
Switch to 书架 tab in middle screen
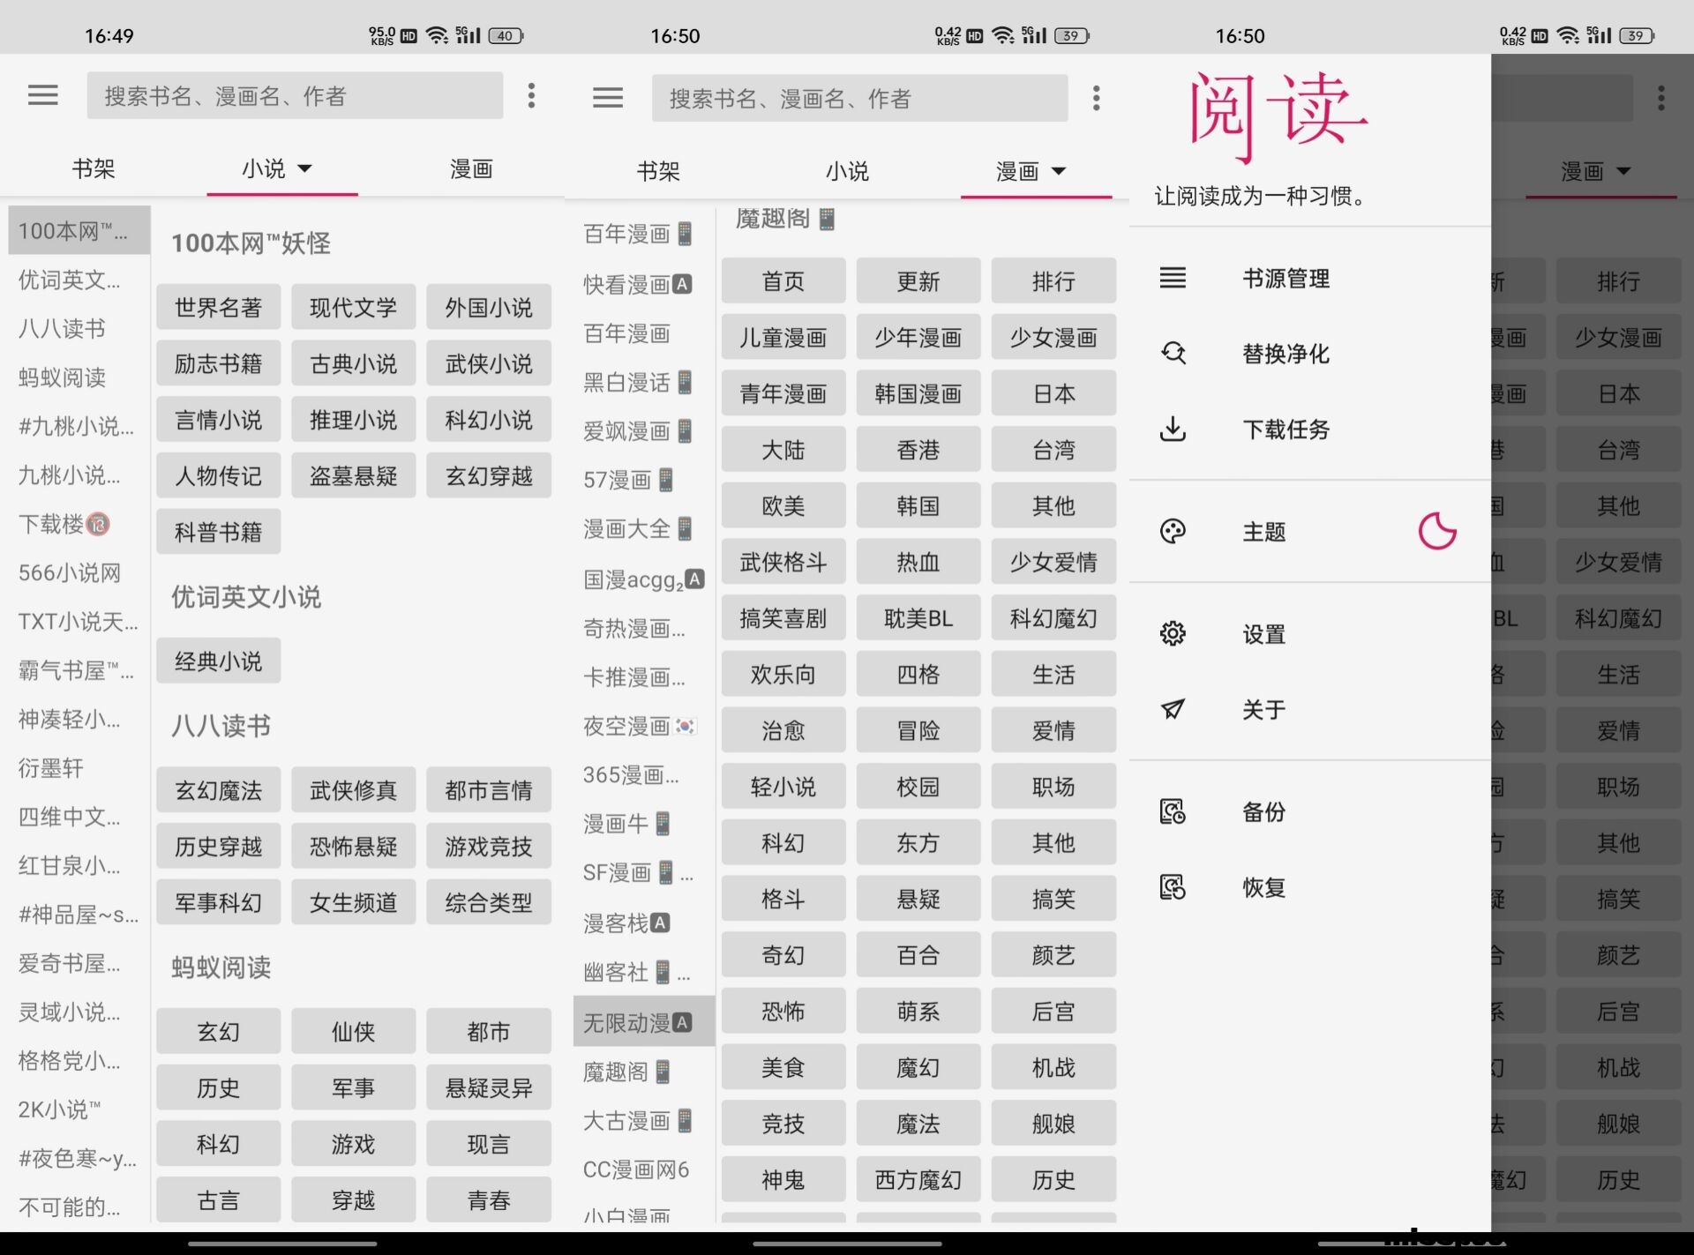click(658, 171)
